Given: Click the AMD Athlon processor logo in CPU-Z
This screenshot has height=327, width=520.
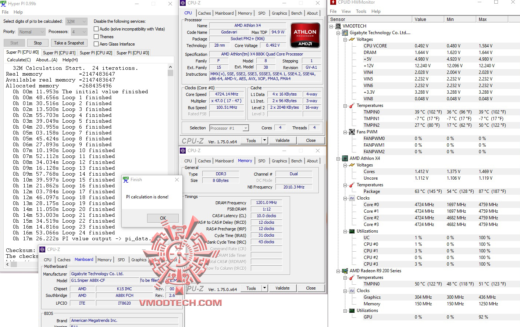Looking at the screenshot, I should coord(305,35).
